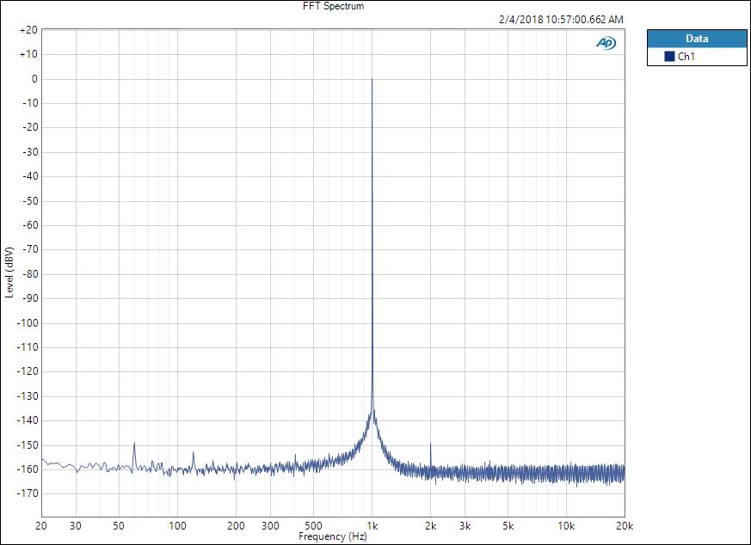Click the FFT Spectrum graph title
The width and height of the screenshot is (751, 545).
click(x=334, y=6)
